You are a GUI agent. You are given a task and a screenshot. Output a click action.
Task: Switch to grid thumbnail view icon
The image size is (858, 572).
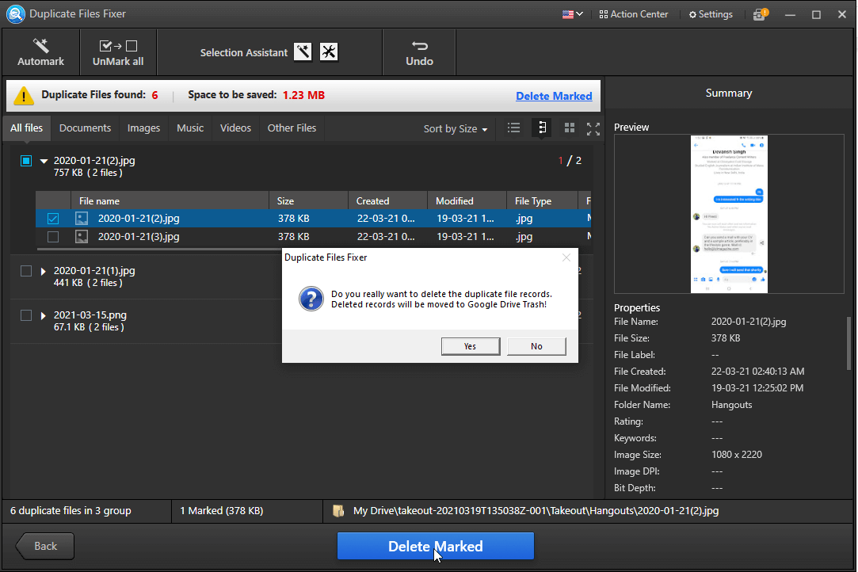(x=569, y=128)
